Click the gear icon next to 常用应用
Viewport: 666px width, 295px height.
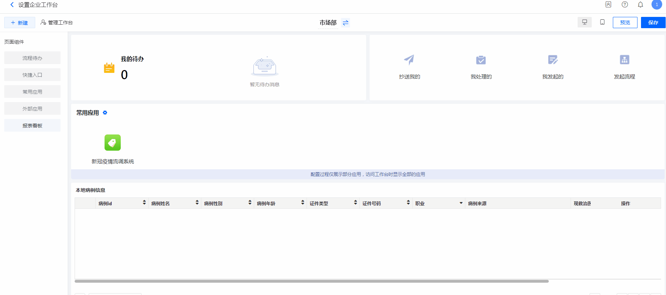pos(105,113)
